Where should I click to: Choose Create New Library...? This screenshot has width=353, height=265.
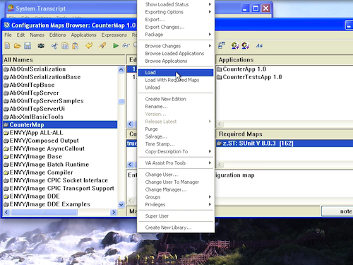click(x=176, y=228)
